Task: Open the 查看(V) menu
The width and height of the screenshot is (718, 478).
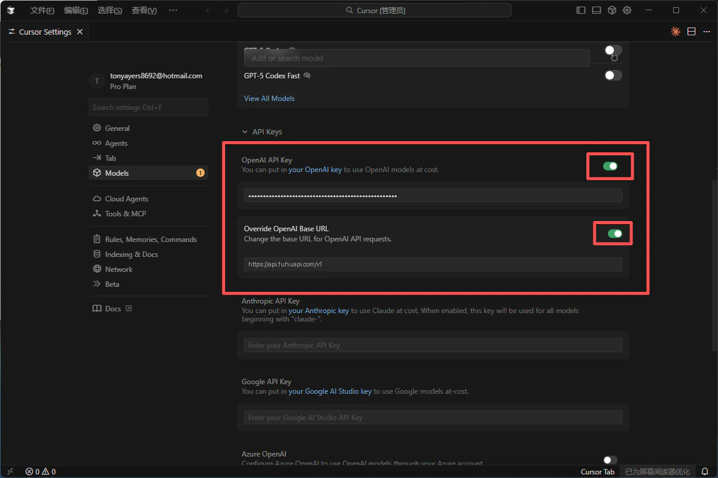Action: (144, 10)
